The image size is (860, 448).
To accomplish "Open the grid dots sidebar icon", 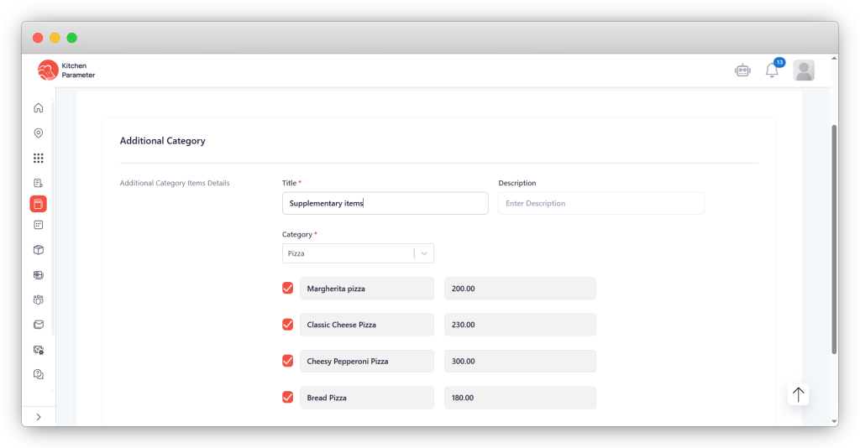I will click(38, 158).
